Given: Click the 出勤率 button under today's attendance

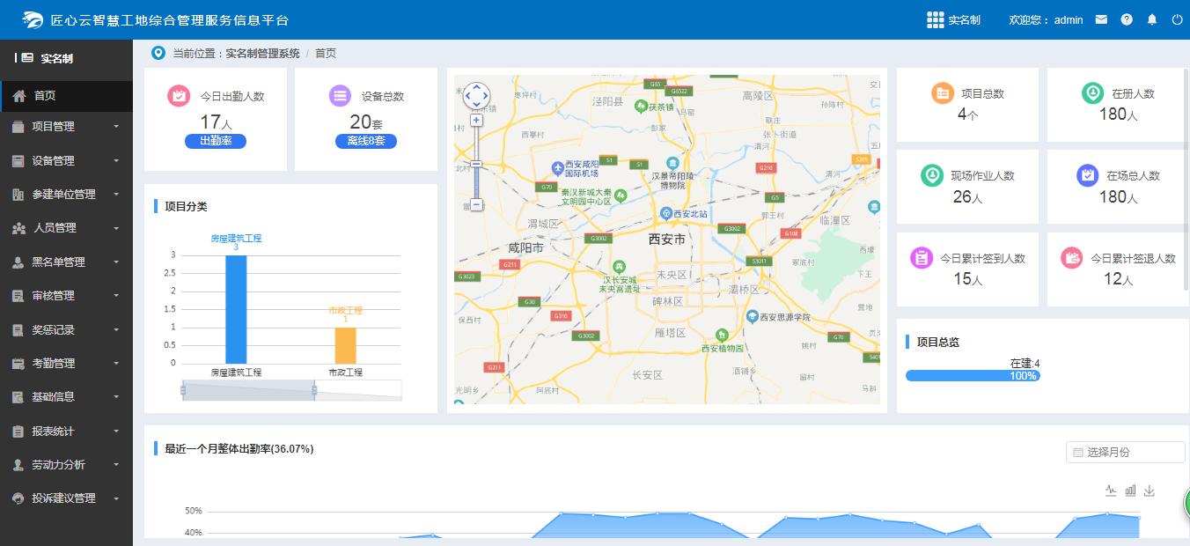Looking at the screenshot, I should (x=216, y=141).
